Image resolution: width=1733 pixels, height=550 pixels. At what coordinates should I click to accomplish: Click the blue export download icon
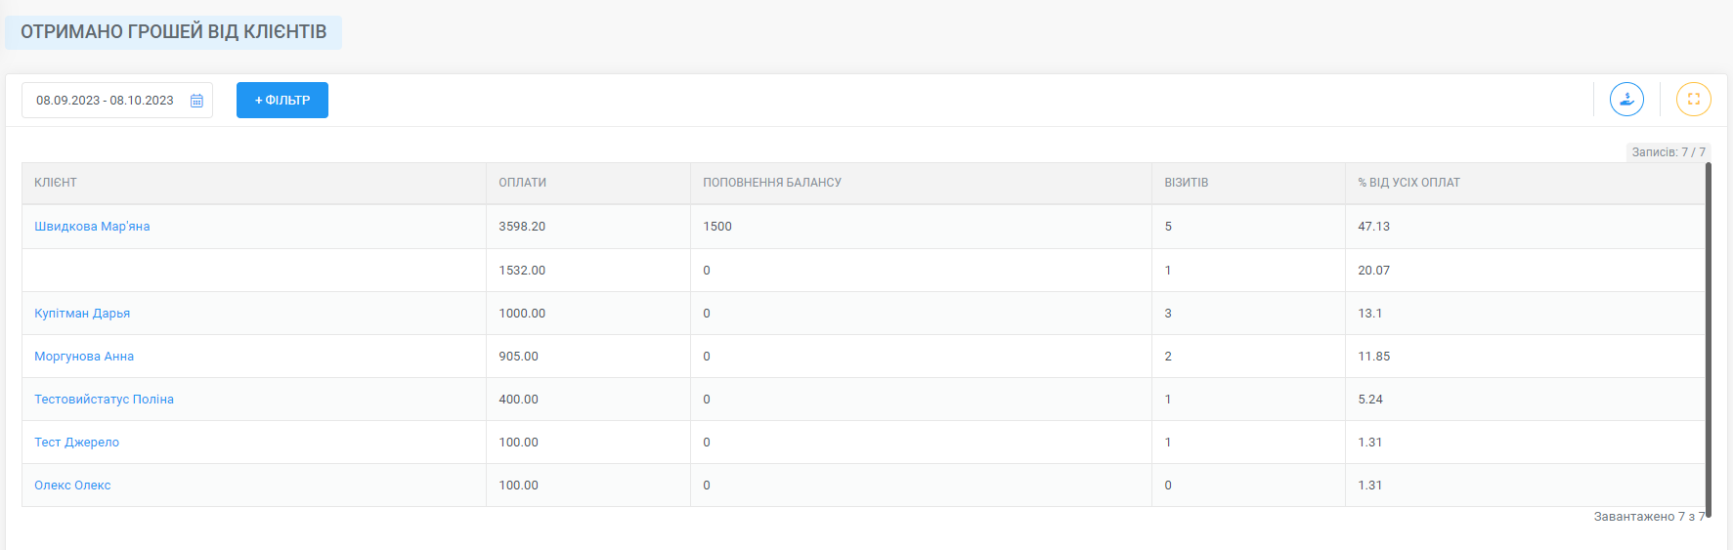click(1626, 99)
